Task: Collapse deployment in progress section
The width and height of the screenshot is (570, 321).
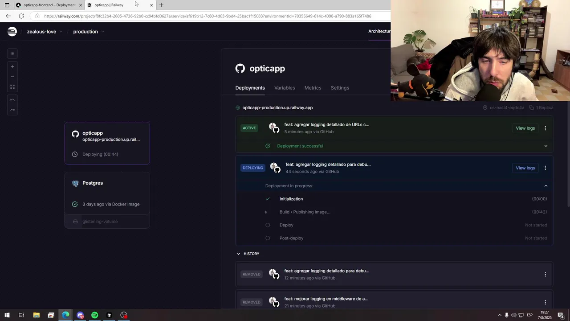Action: (546, 186)
